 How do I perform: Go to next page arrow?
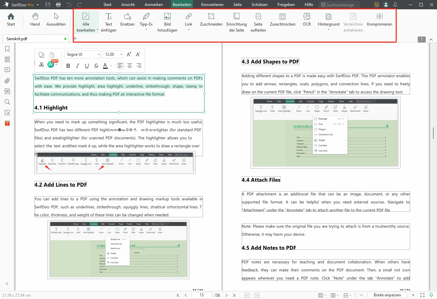point(226,295)
